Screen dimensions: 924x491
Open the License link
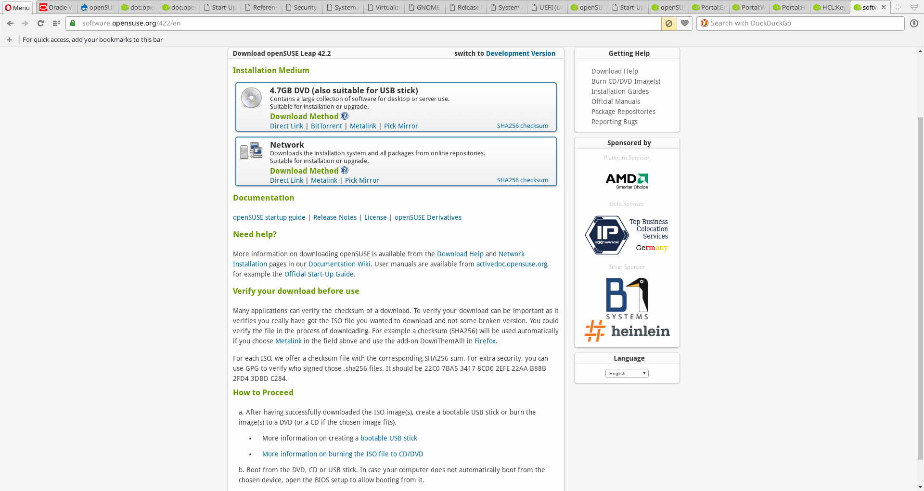375,217
